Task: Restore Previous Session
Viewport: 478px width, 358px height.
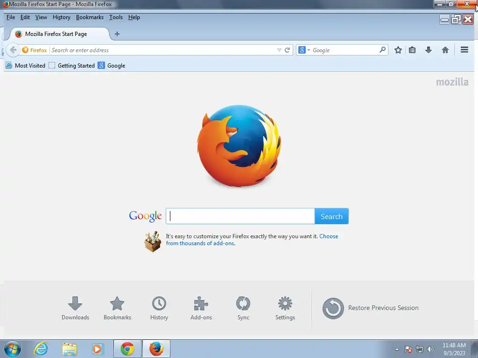Action: pos(370,308)
